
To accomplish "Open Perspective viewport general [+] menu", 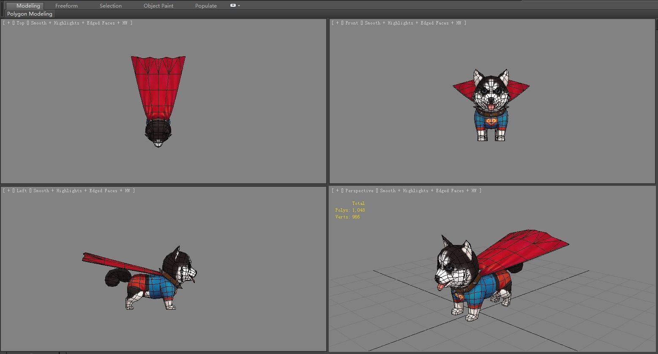I will tap(337, 191).
